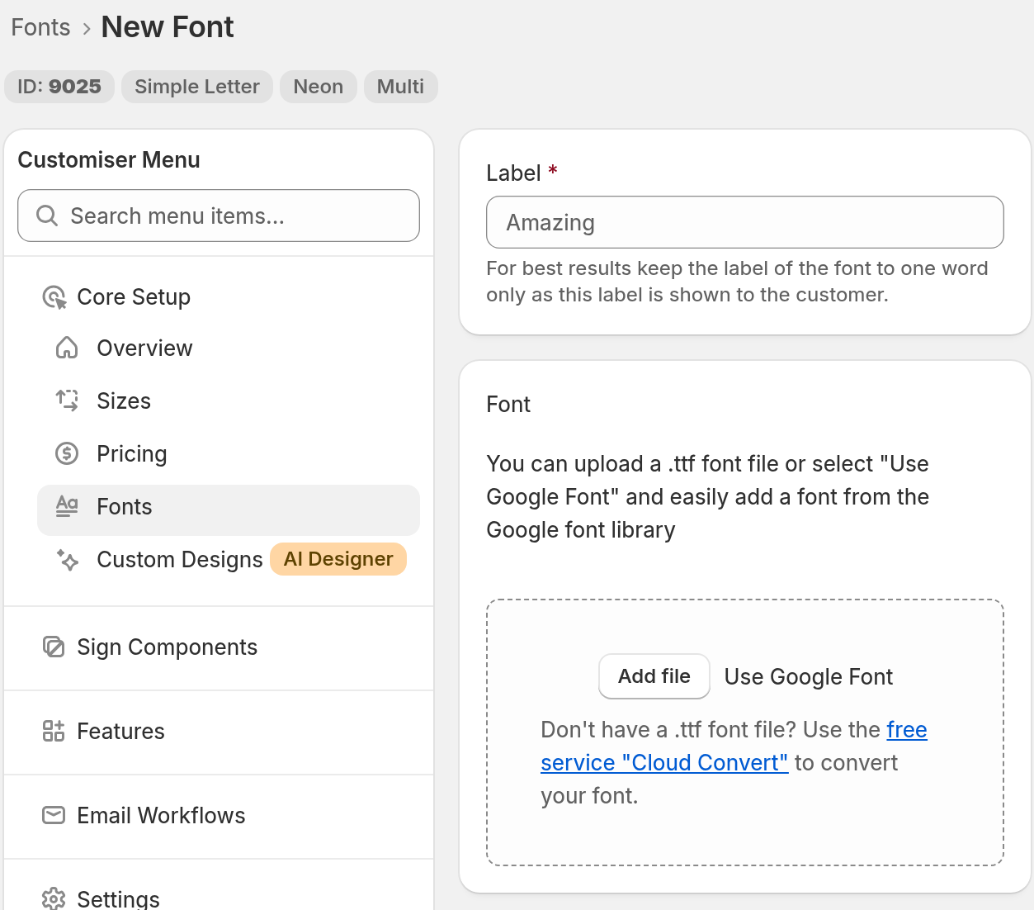This screenshot has width=1034, height=910.
Task: Click the Font section heading
Action: point(508,405)
